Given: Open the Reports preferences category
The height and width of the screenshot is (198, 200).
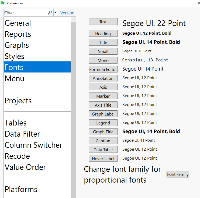Looking at the screenshot, I should coord(18,34).
